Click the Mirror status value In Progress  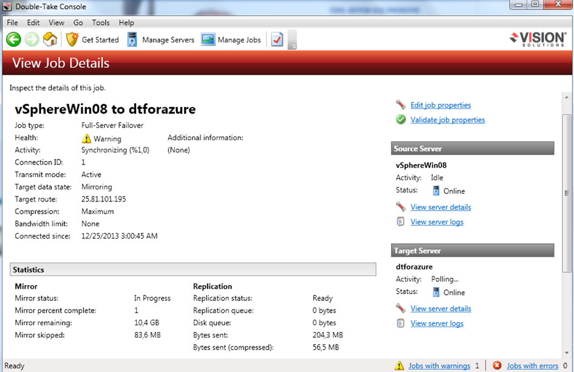point(152,298)
